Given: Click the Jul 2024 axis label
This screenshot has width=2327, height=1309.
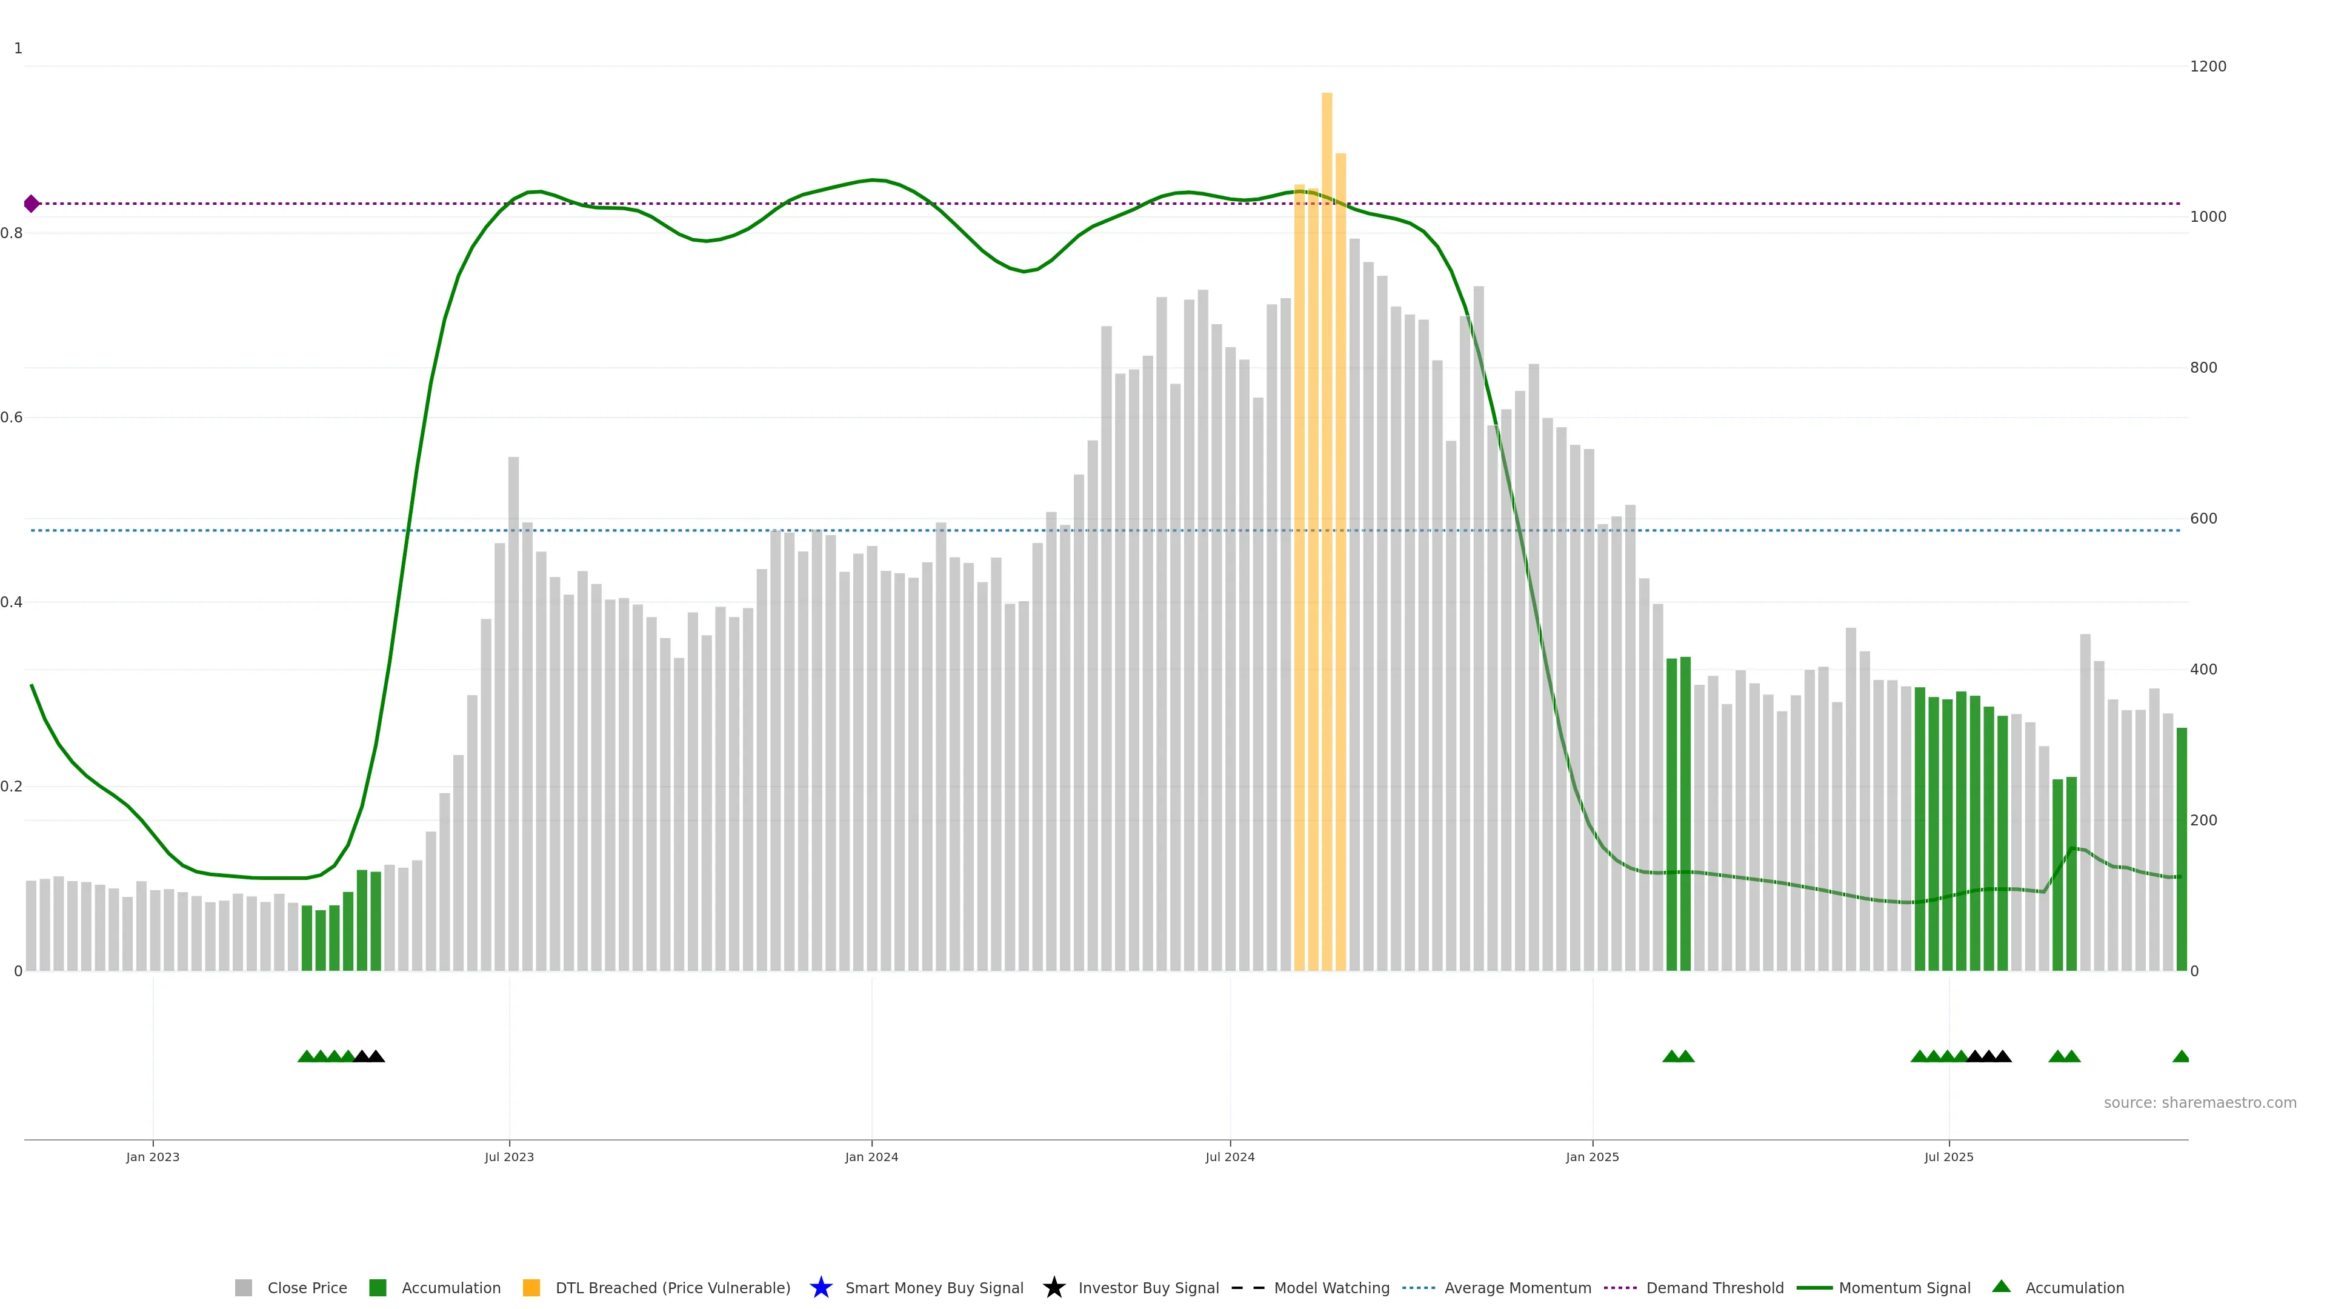Looking at the screenshot, I should pyautogui.click(x=1230, y=1156).
